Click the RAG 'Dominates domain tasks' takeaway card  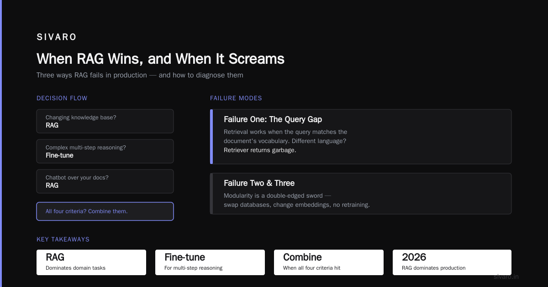point(91,262)
